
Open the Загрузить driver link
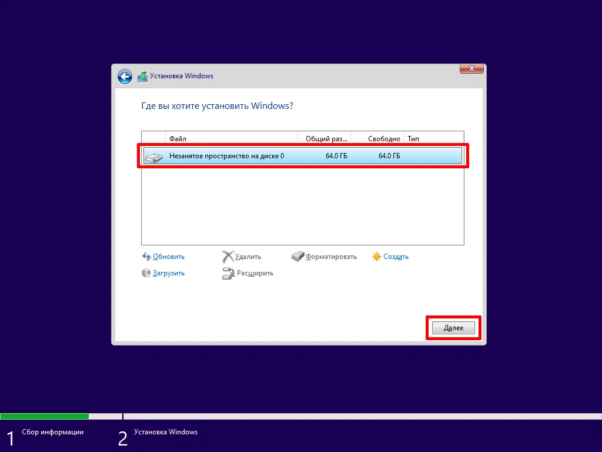[x=170, y=273]
